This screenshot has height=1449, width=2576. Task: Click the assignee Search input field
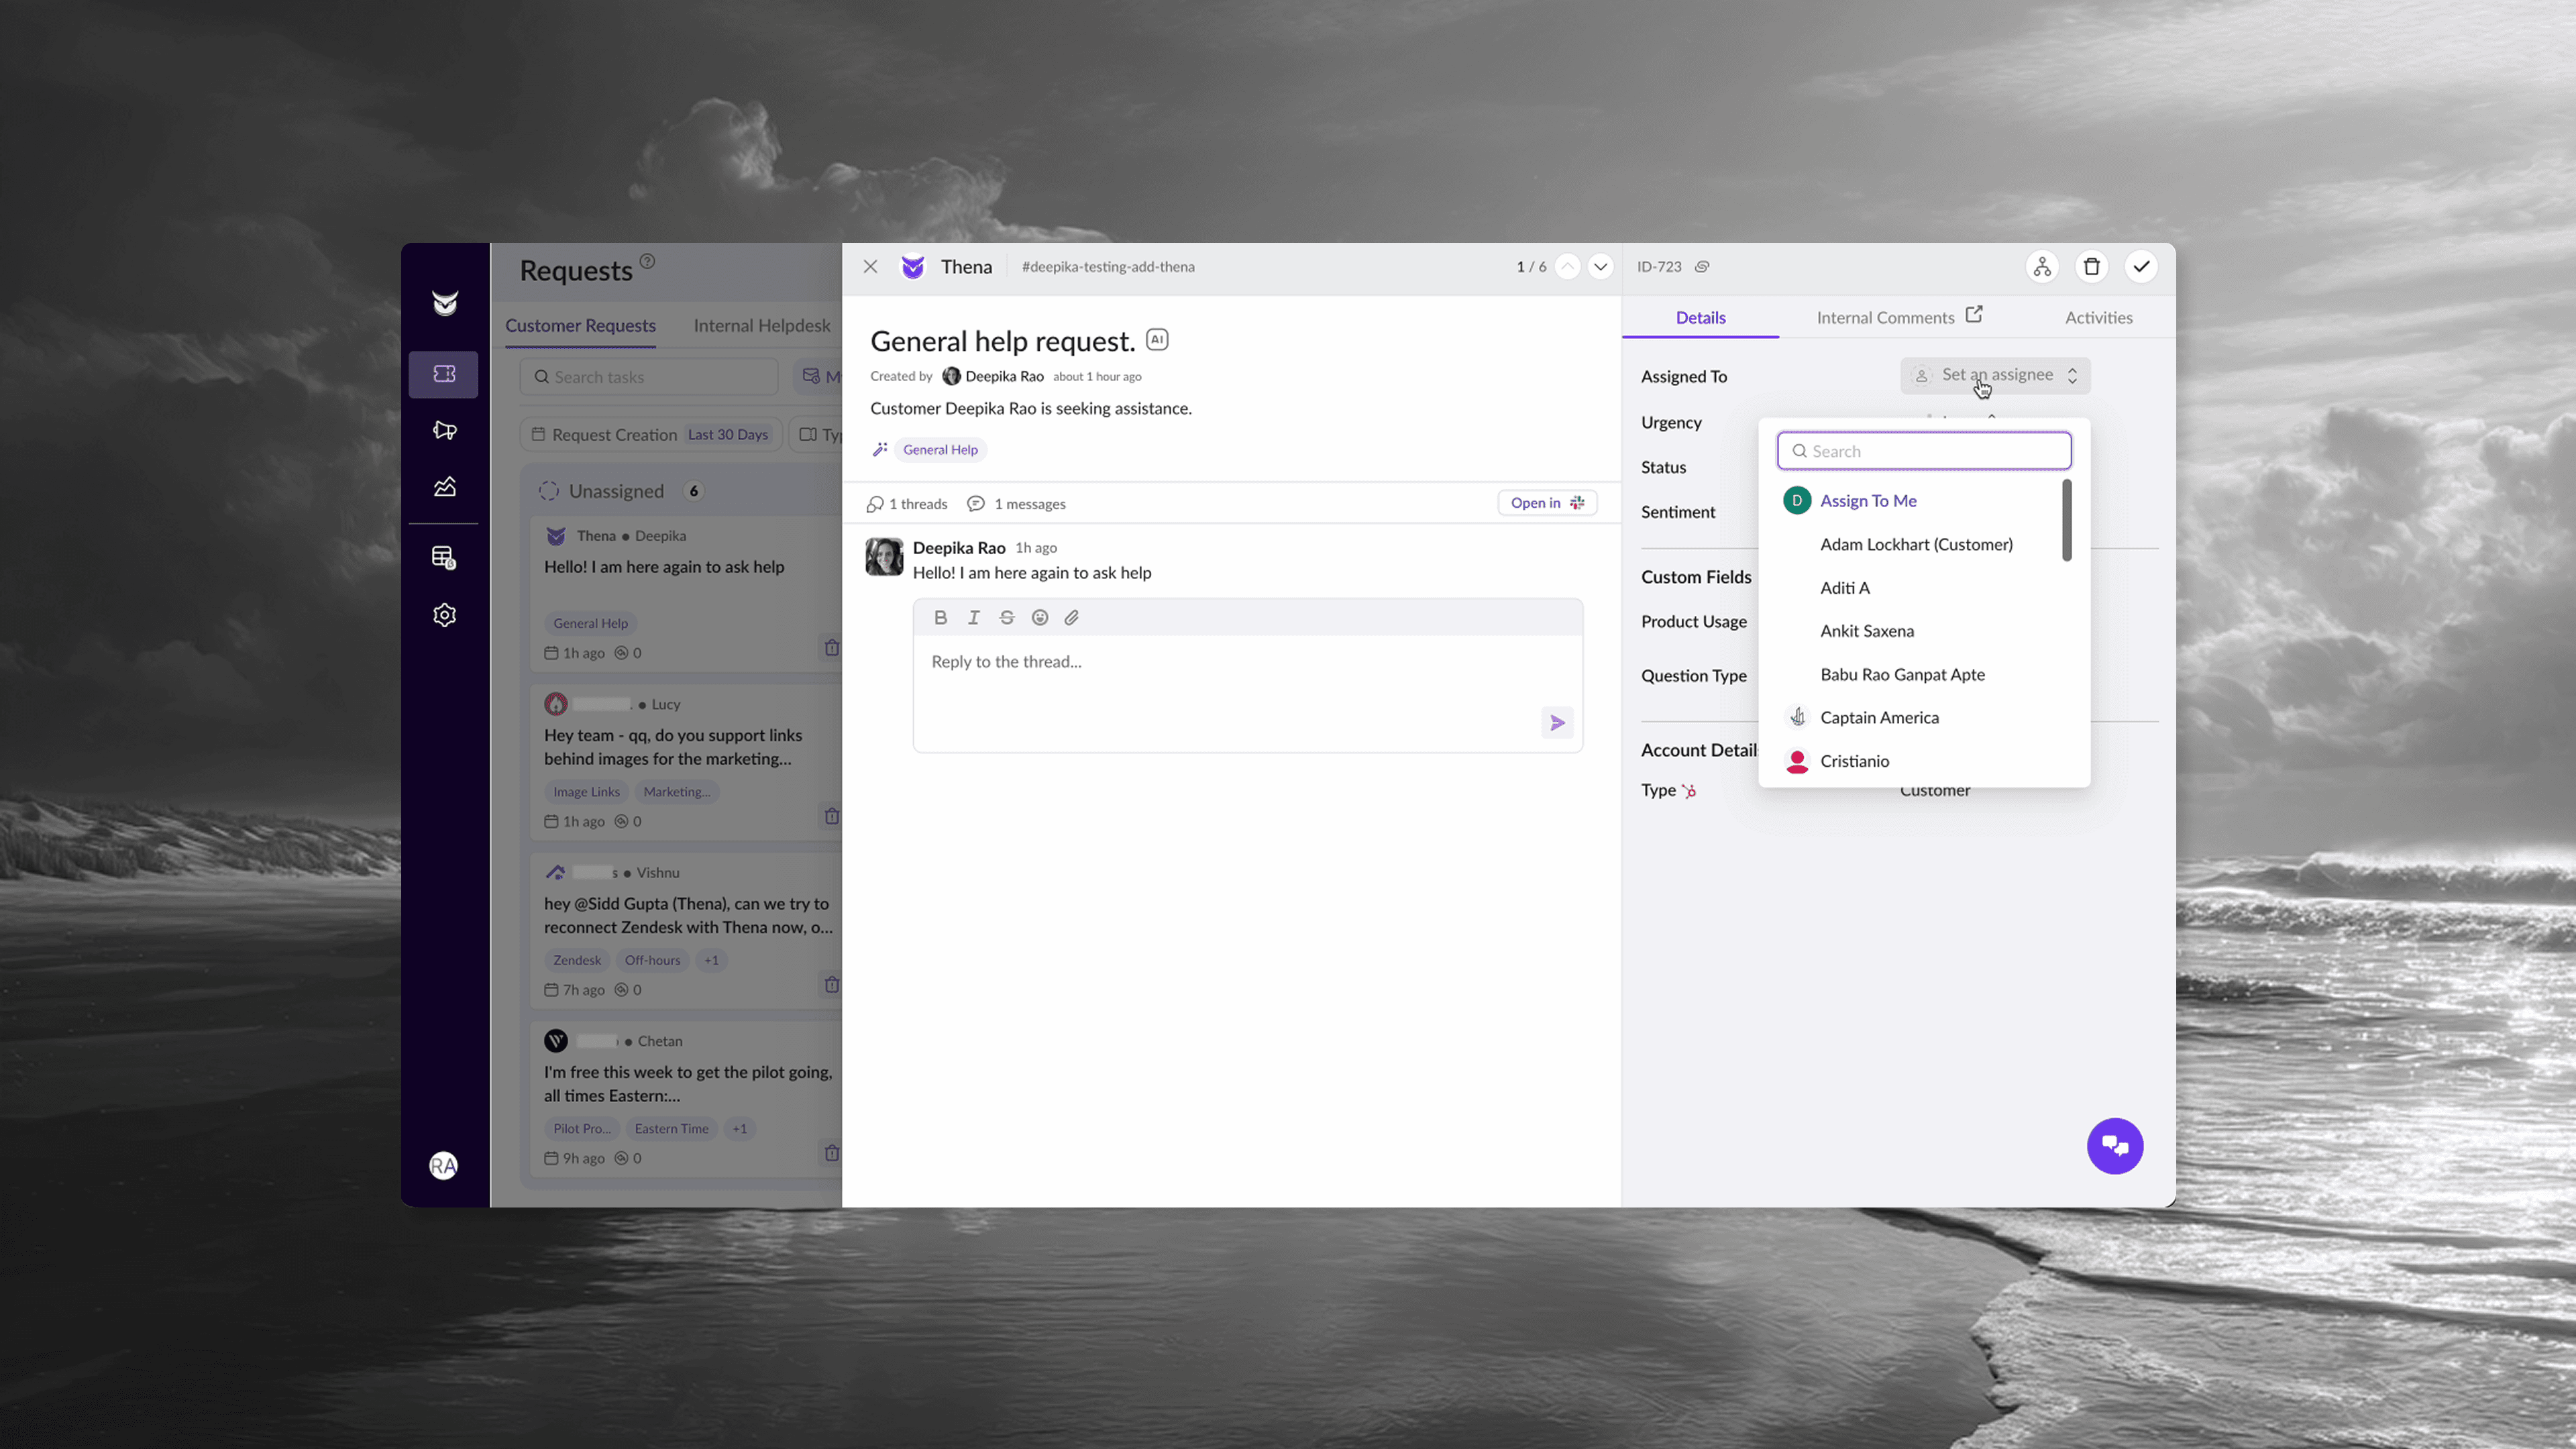[1924, 451]
